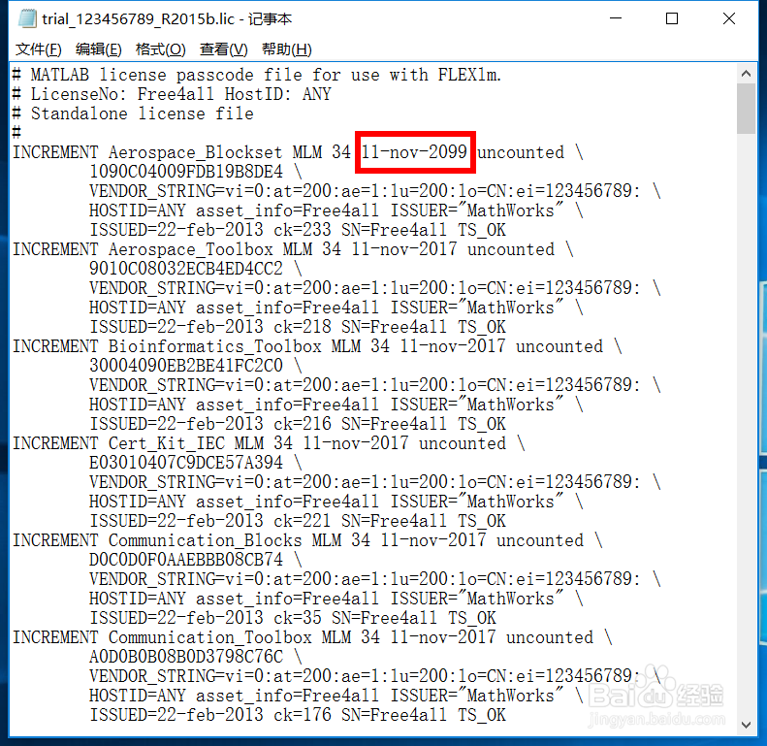Click the Notepad icon in title bar
Image resolution: width=767 pixels, height=746 pixels.
pos(27,19)
